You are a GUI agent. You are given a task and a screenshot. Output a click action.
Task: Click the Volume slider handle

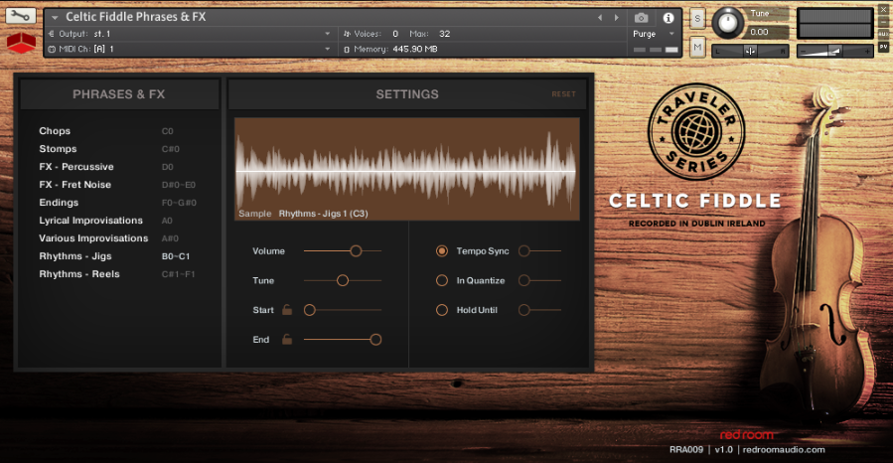(x=356, y=250)
